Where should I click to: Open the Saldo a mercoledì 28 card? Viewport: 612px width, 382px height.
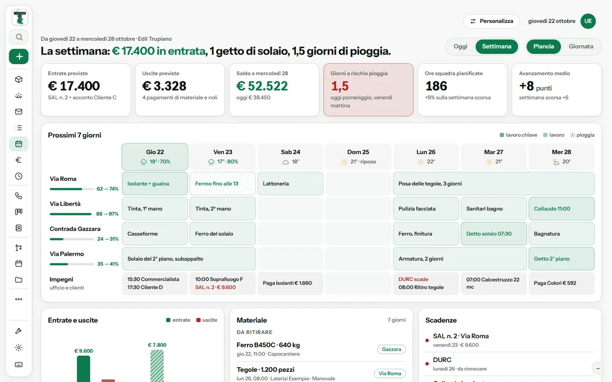274,90
